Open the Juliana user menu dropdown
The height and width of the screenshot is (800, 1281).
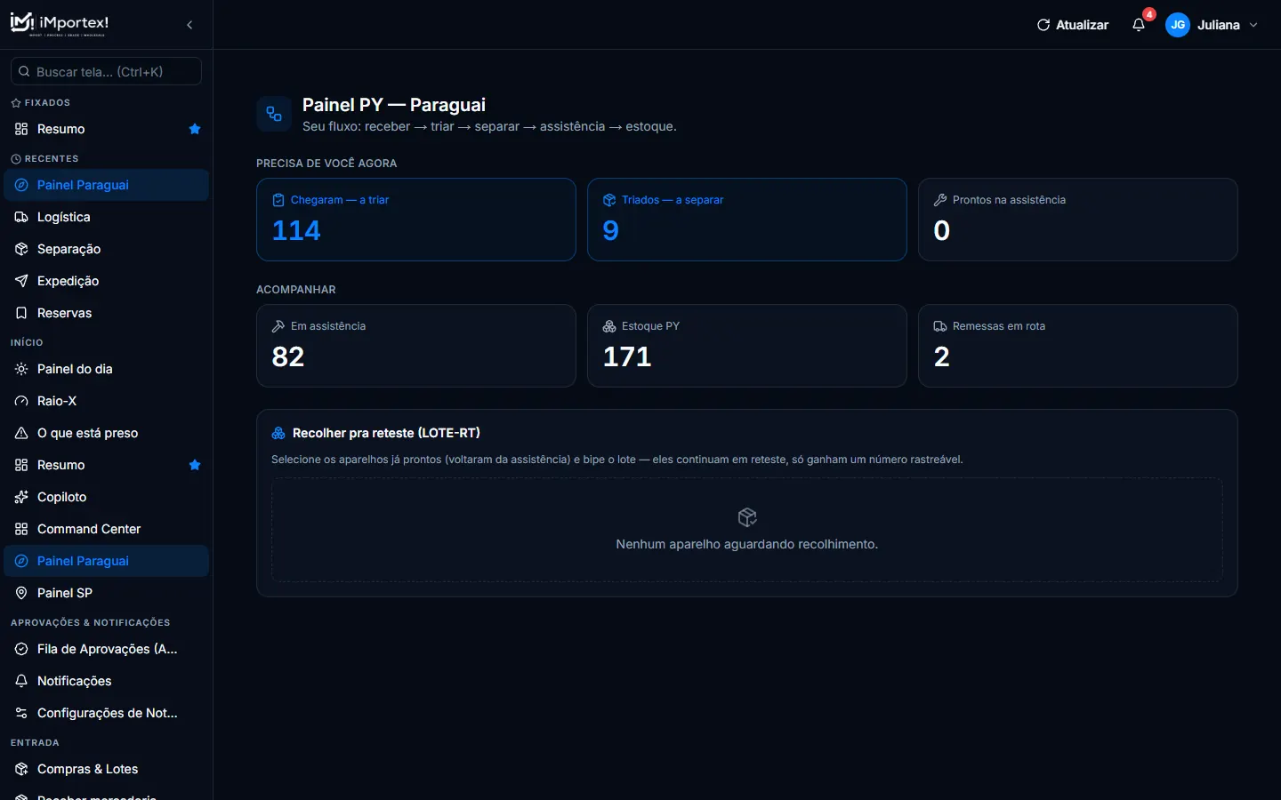(1214, 25)
